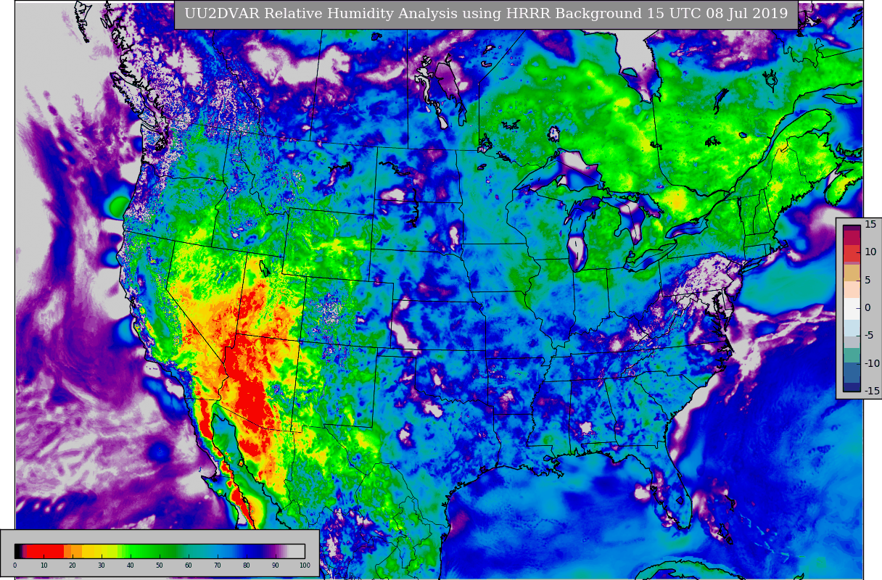The height and width of the screenshot is (580, 882).
Task: Click the '15' label on the right difference colorbar
Action: [870, 225]
